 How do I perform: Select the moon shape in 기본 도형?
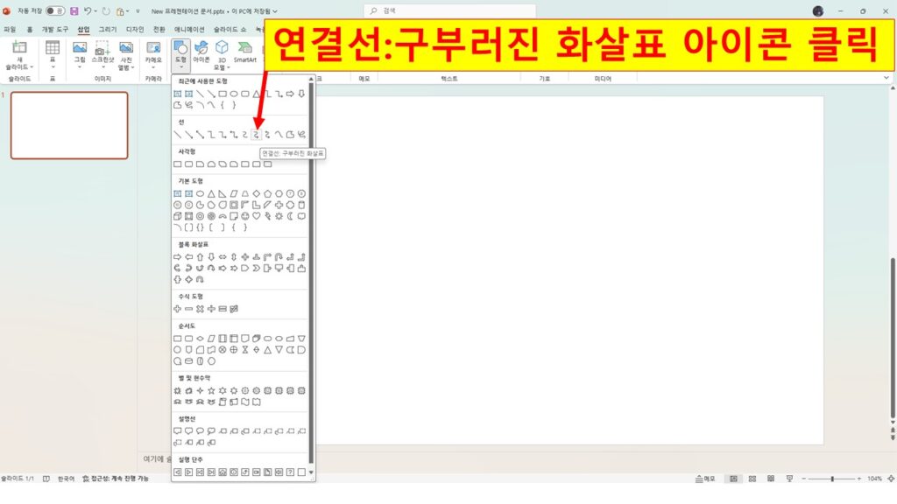[x=290, y=216]
